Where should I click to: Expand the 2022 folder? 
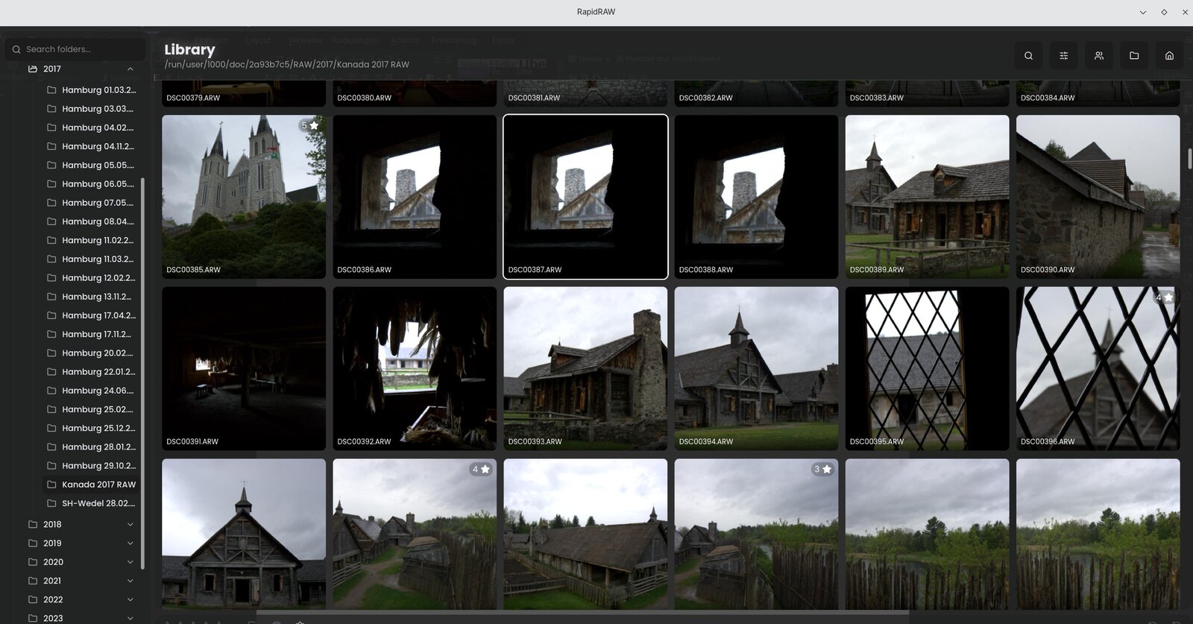click(130, 600)
